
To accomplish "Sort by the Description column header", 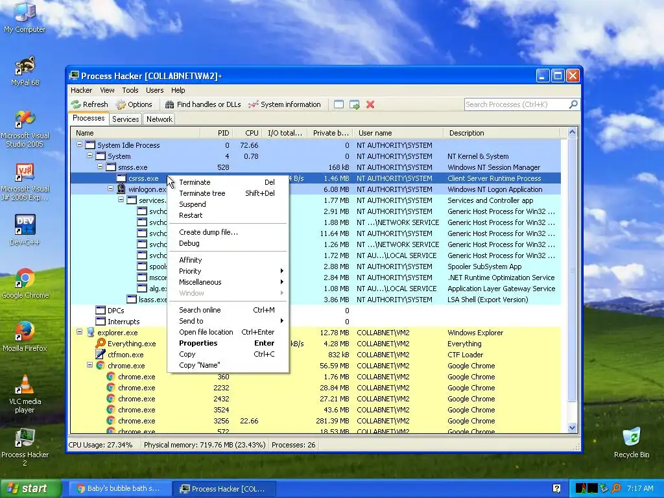I will [x=501, y=133].
